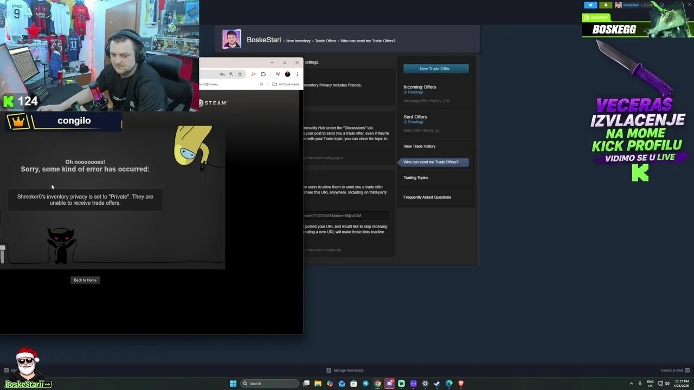The image size is (694, 390).
Task: Open Task View on taskbar
Action: point(306,383)
